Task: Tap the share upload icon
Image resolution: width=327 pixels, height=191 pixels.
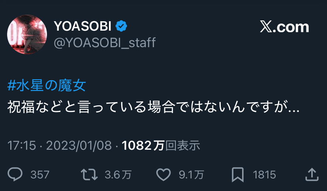Action: [312, 174]
